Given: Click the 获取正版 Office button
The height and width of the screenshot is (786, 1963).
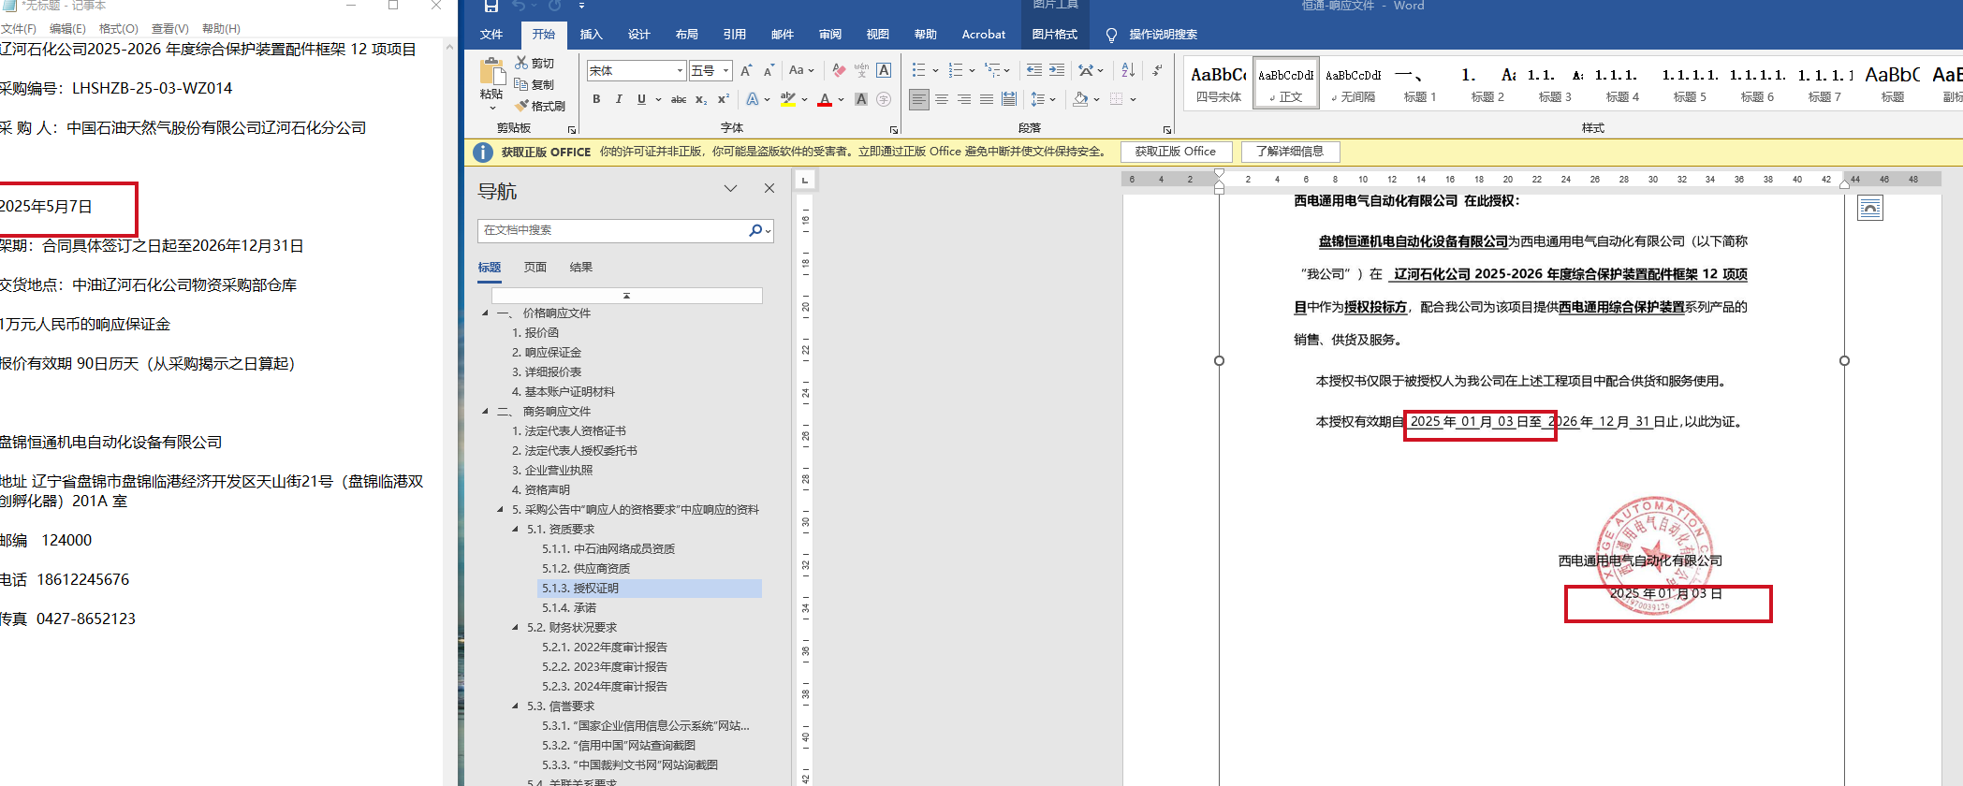Looking at the screenshot, I should 1175,152.
